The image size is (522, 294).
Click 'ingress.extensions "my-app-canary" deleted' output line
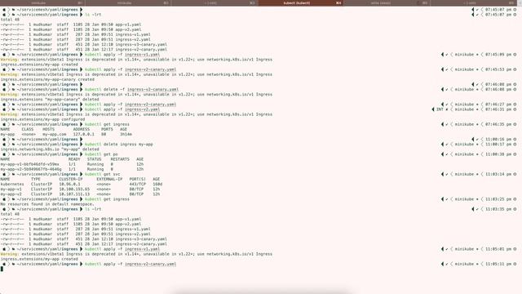point(49,100)
